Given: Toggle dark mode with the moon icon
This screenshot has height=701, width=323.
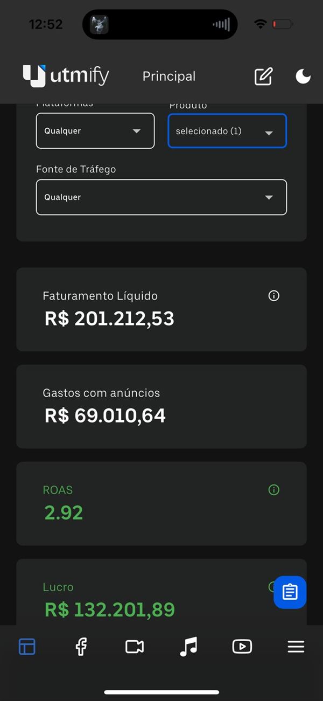Looking at the screenshot, I should [303, 76].
